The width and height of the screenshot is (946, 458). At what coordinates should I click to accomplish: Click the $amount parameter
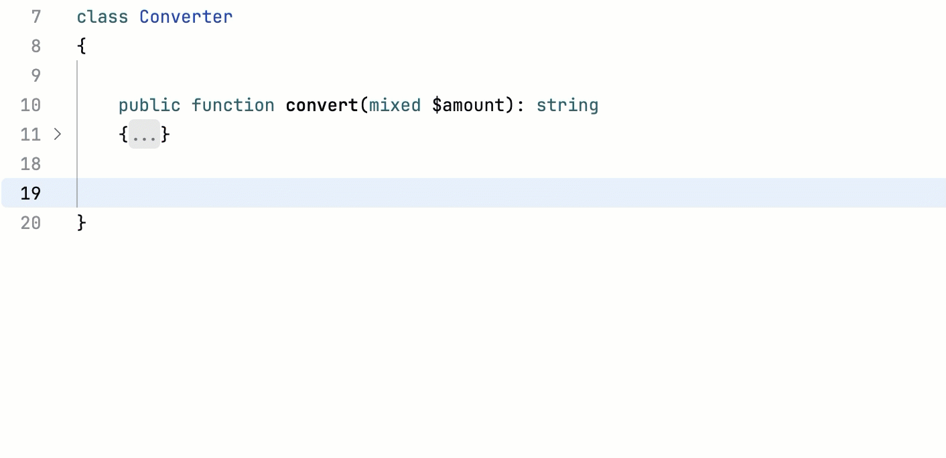pyautogui.click(x=468, y=105)
